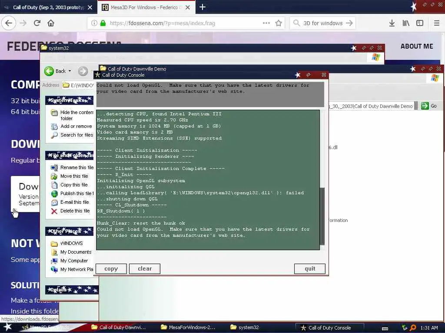This screenshot has width=445, height=333.
Task: Click Back in system32 window
Action: coord(55,71)
